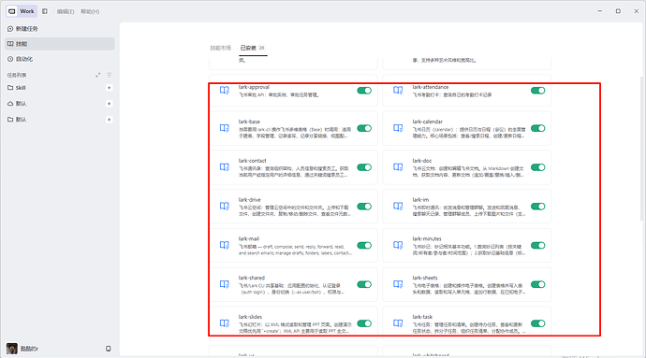Viewport: 646px width, 358px height.
Task: Turn off the lark-sheets switch
Action: (538, 284)
